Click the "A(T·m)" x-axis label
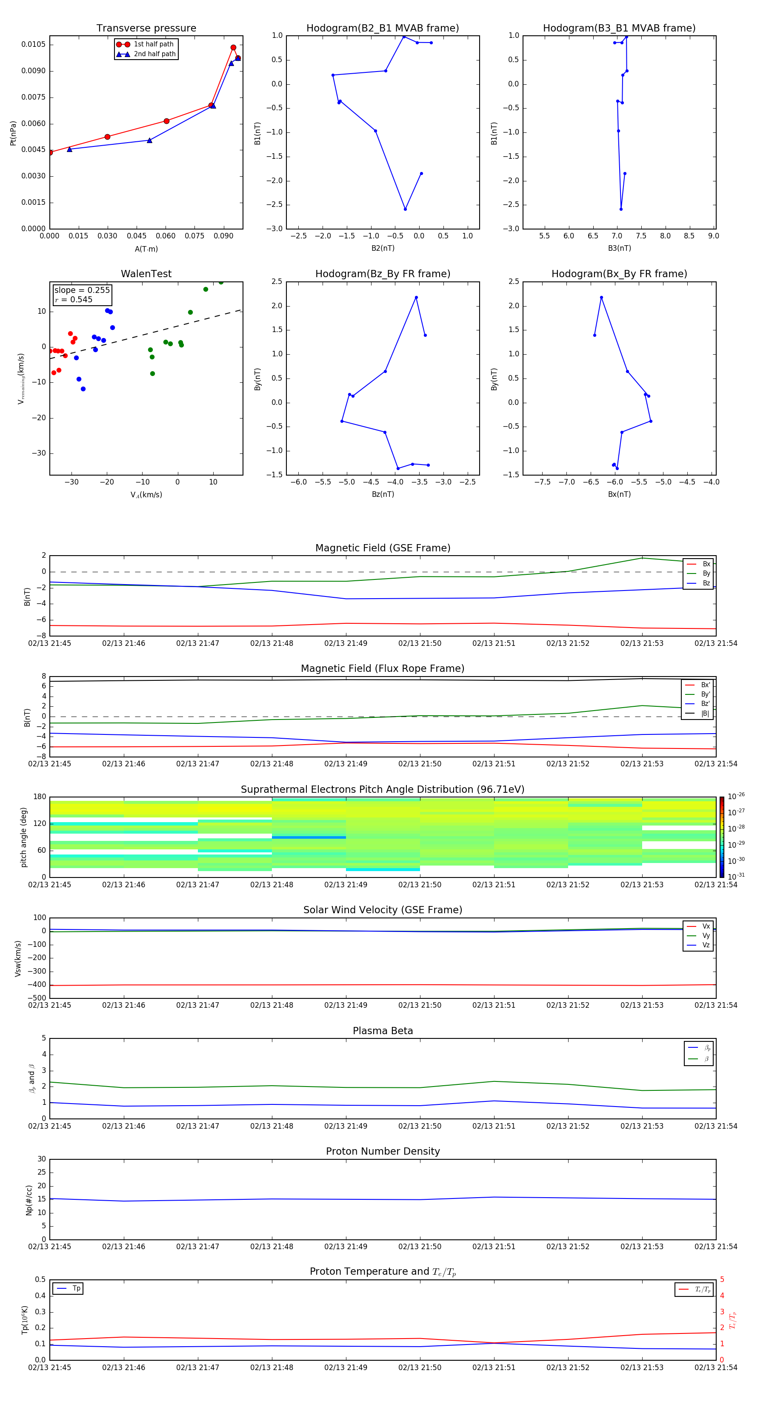 coord(146,249)
